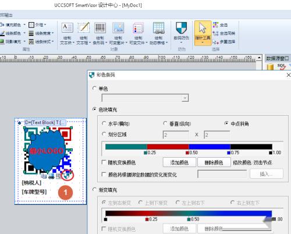291x234 pixels.
Task: Click the first divide-region number field
Action: pos(176,134)
